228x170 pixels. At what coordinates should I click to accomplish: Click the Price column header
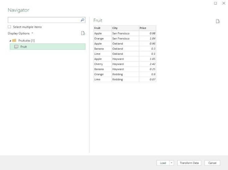(x=147, y=28)
